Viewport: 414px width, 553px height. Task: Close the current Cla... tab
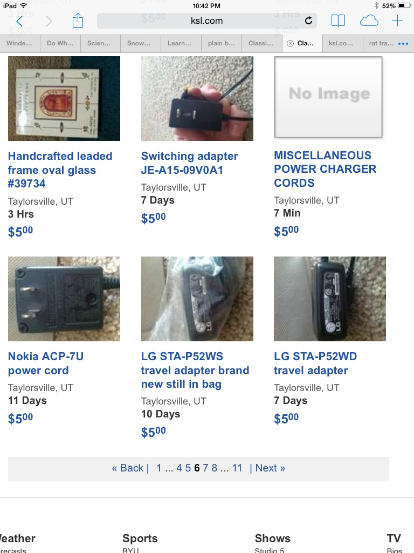290,43
